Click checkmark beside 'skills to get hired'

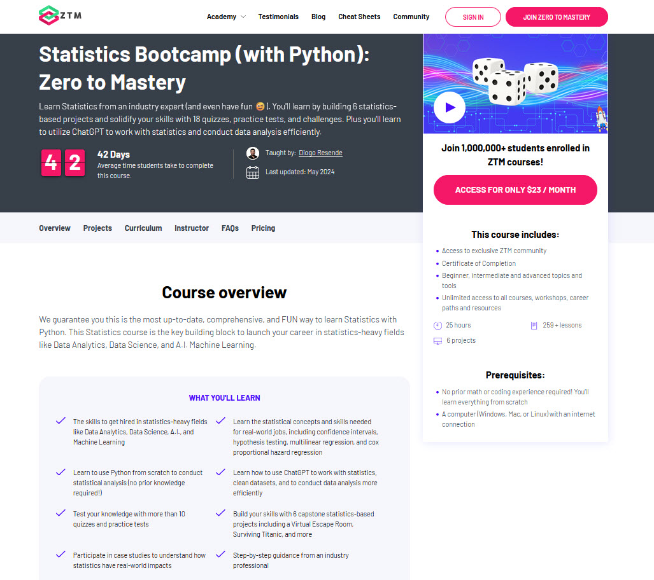point(60,421)
